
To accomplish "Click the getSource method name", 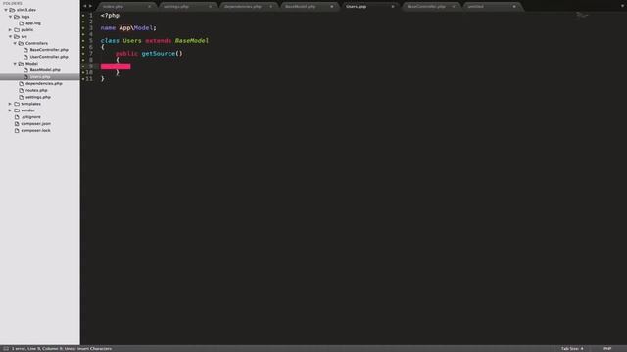I will coord(159,54).
